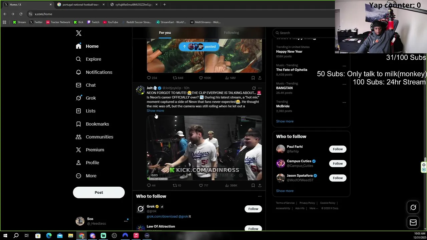Reply to Jolt's post with 44 comments
This screenshot has width=427, height=240.
[151, 185]
